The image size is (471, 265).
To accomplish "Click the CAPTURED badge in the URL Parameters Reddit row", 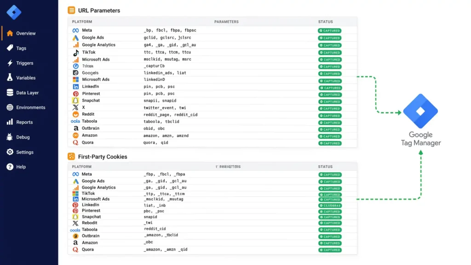I will click(x=329, y=115).
